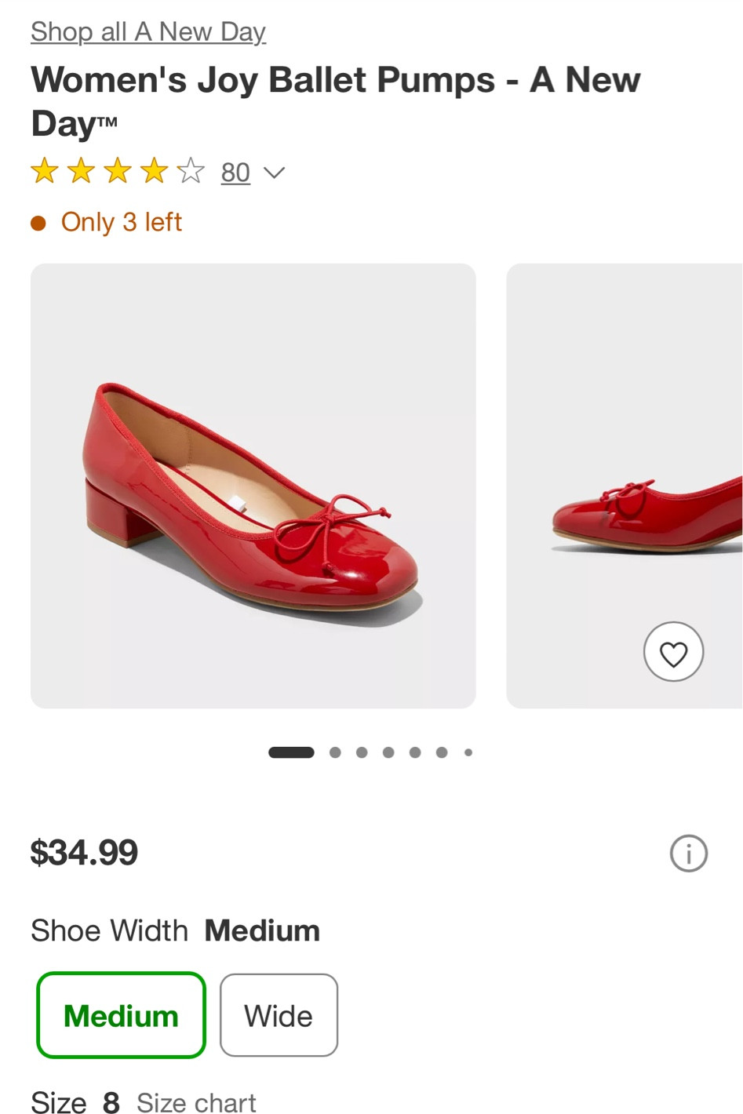Select the last carousel dot
This screenshot has width=743, height=1114.
(x=468, y=752)
